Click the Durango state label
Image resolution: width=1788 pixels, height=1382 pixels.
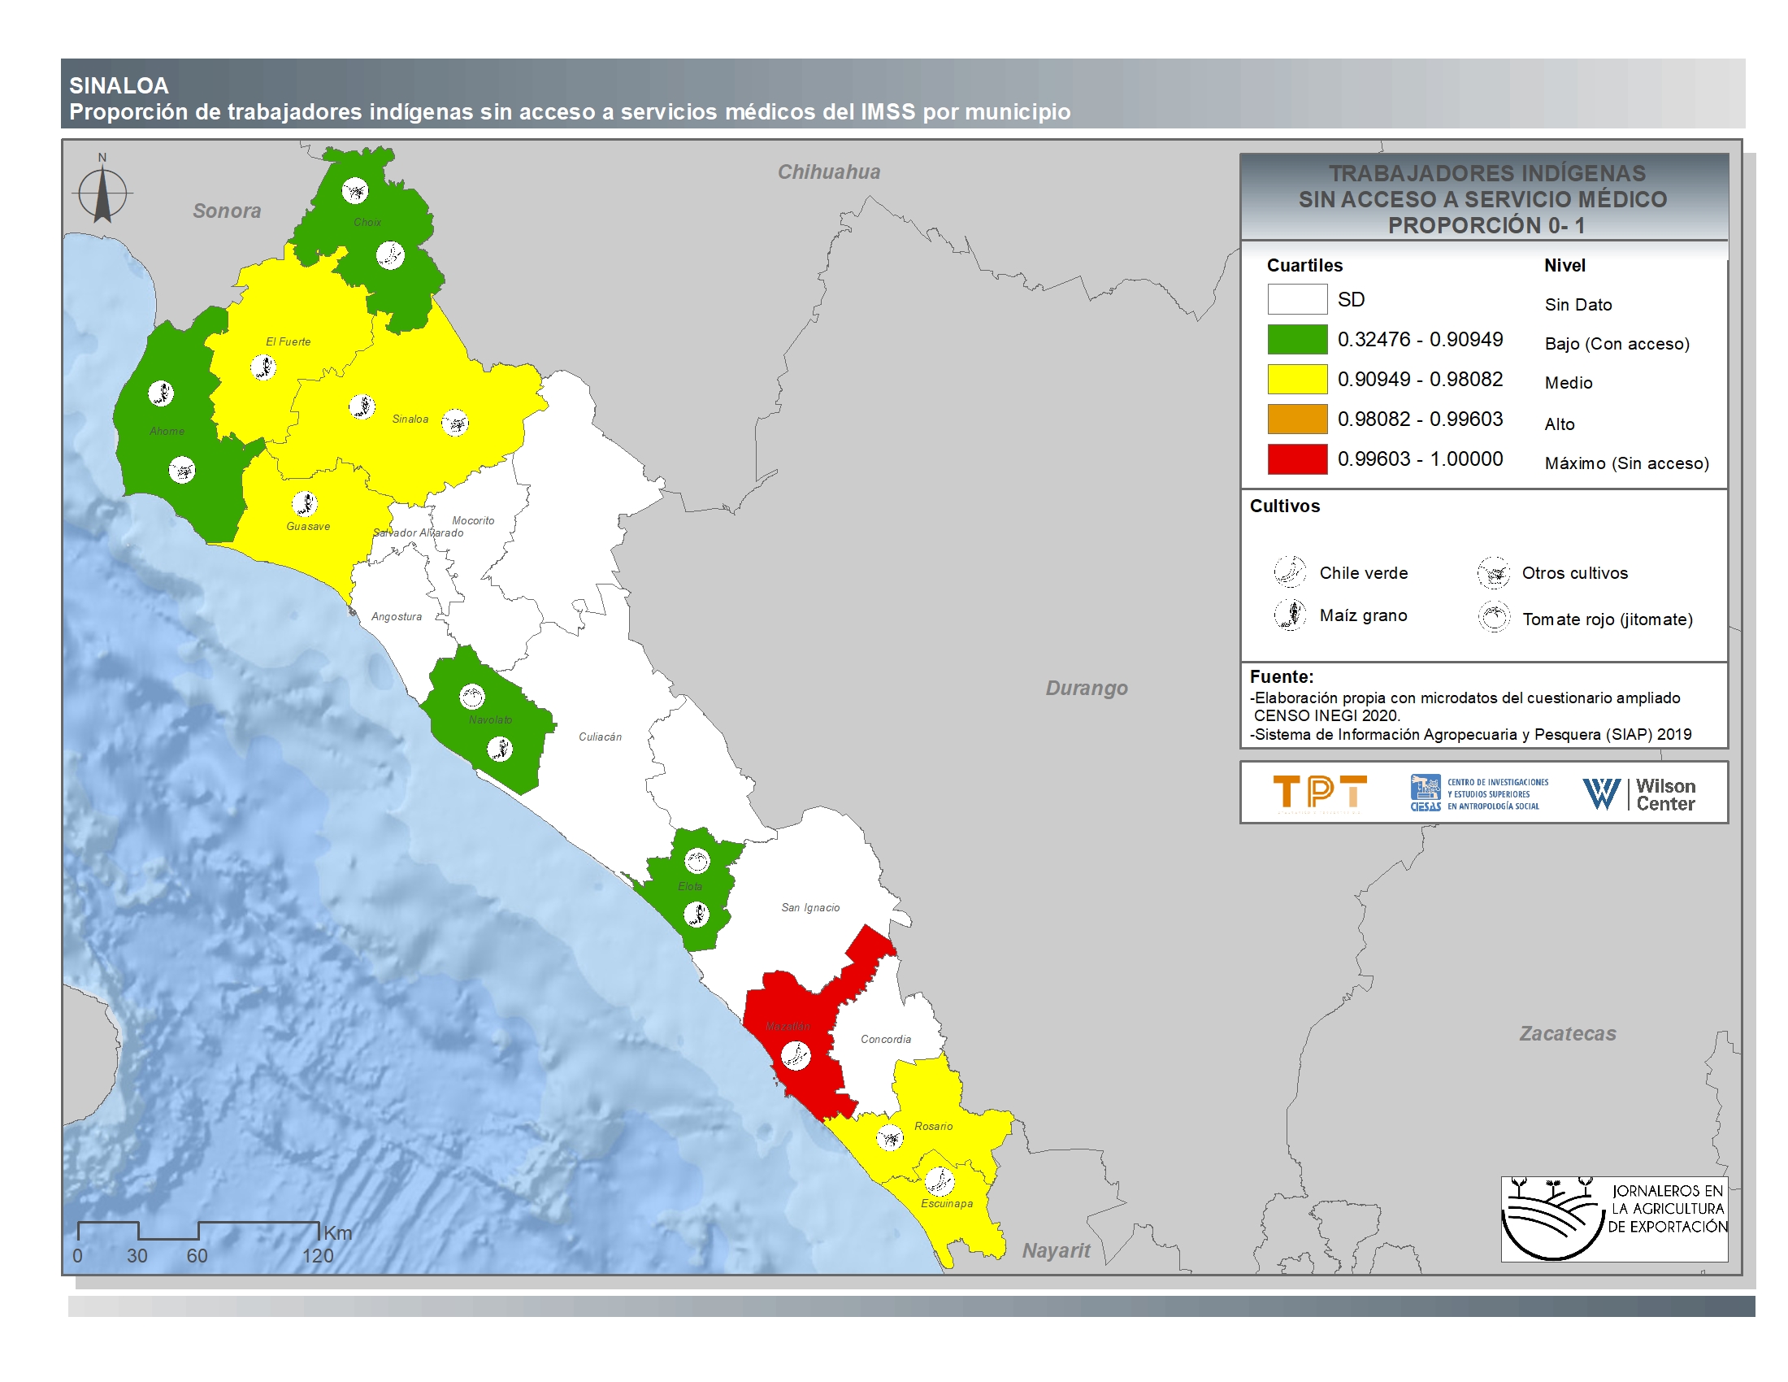(1086, 688)
